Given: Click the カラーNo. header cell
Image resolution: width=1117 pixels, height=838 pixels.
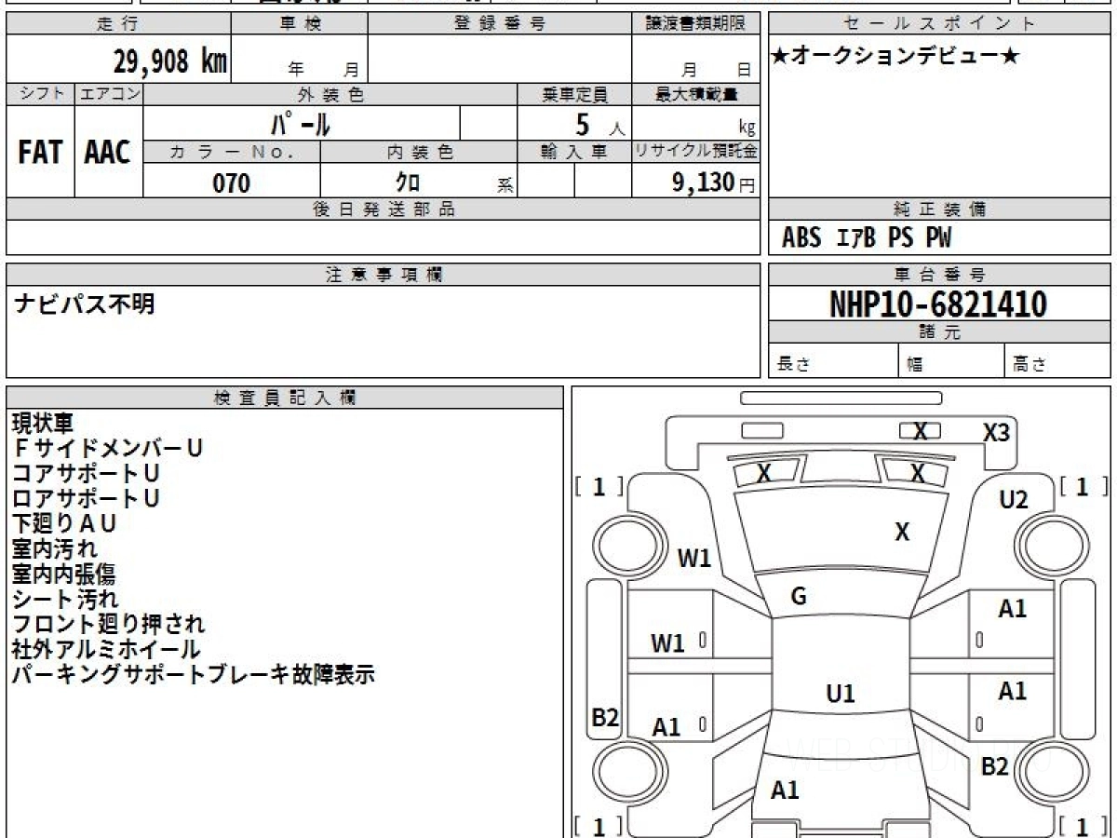Looking at the screenshot, I should tap(232, 152).
